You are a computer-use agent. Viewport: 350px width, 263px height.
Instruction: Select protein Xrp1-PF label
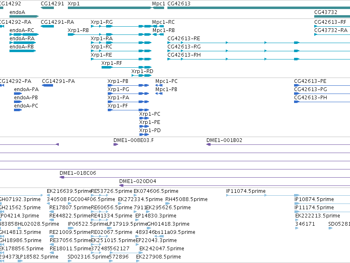pos(118,106)
